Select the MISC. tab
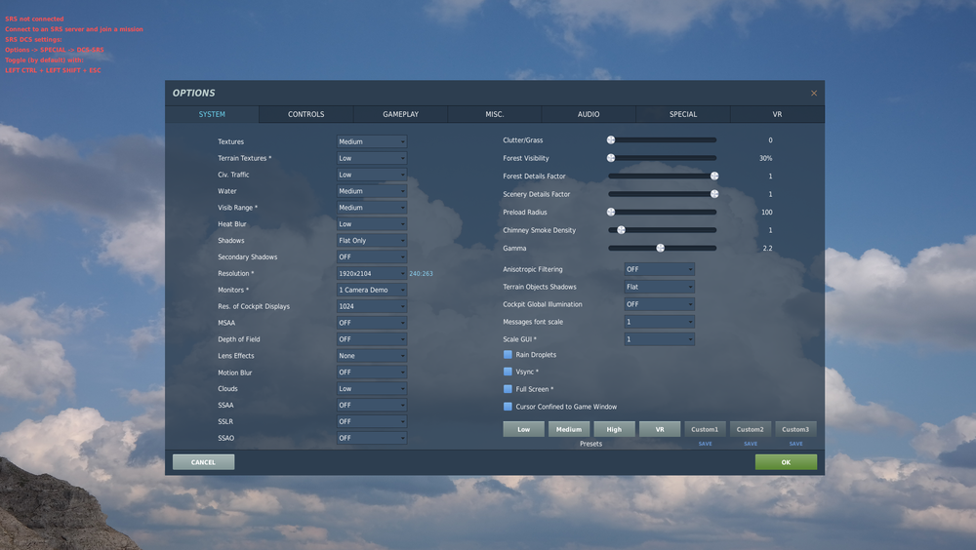The height and width of the screenshot is (550, 976). pos(494,114)
